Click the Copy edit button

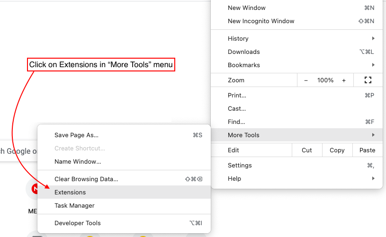337,150
